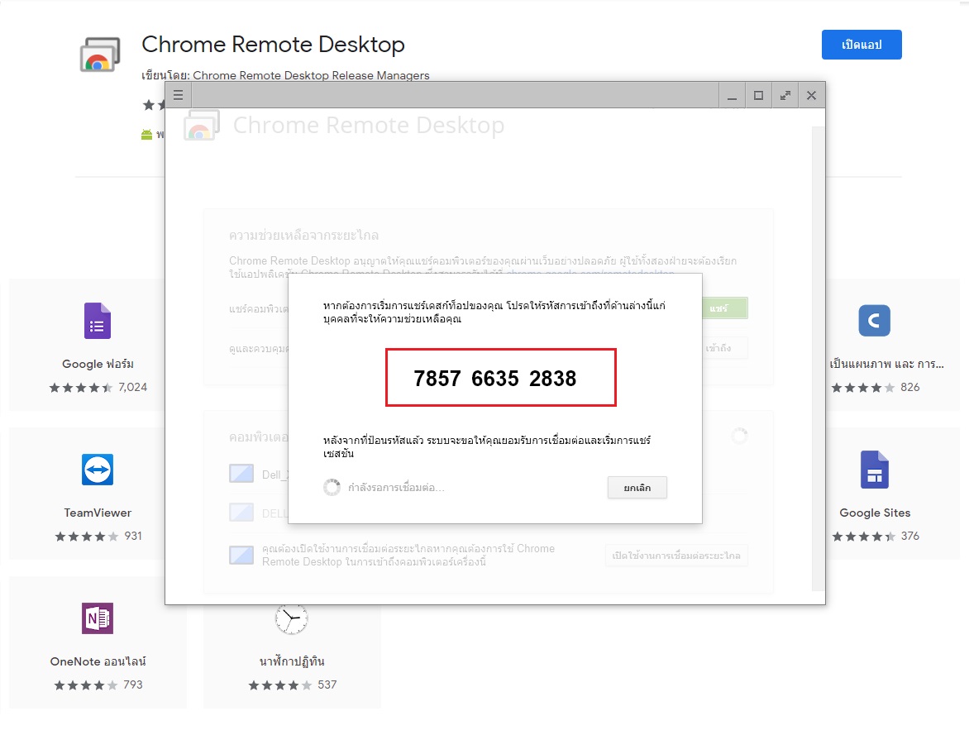Open the Google Sites app icon
This screenshot has width=969, height=730.
pos(875,470)
